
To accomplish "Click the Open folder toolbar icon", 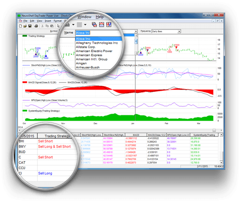I will tap(25, 26).
